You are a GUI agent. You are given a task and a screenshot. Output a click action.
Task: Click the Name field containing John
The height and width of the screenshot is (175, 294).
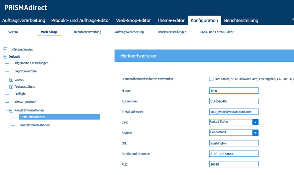(234, 91)
